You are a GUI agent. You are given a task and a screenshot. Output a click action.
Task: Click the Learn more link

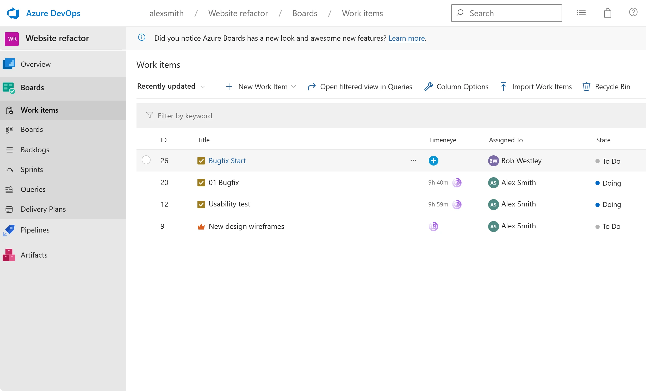click(x=406, y=38)
